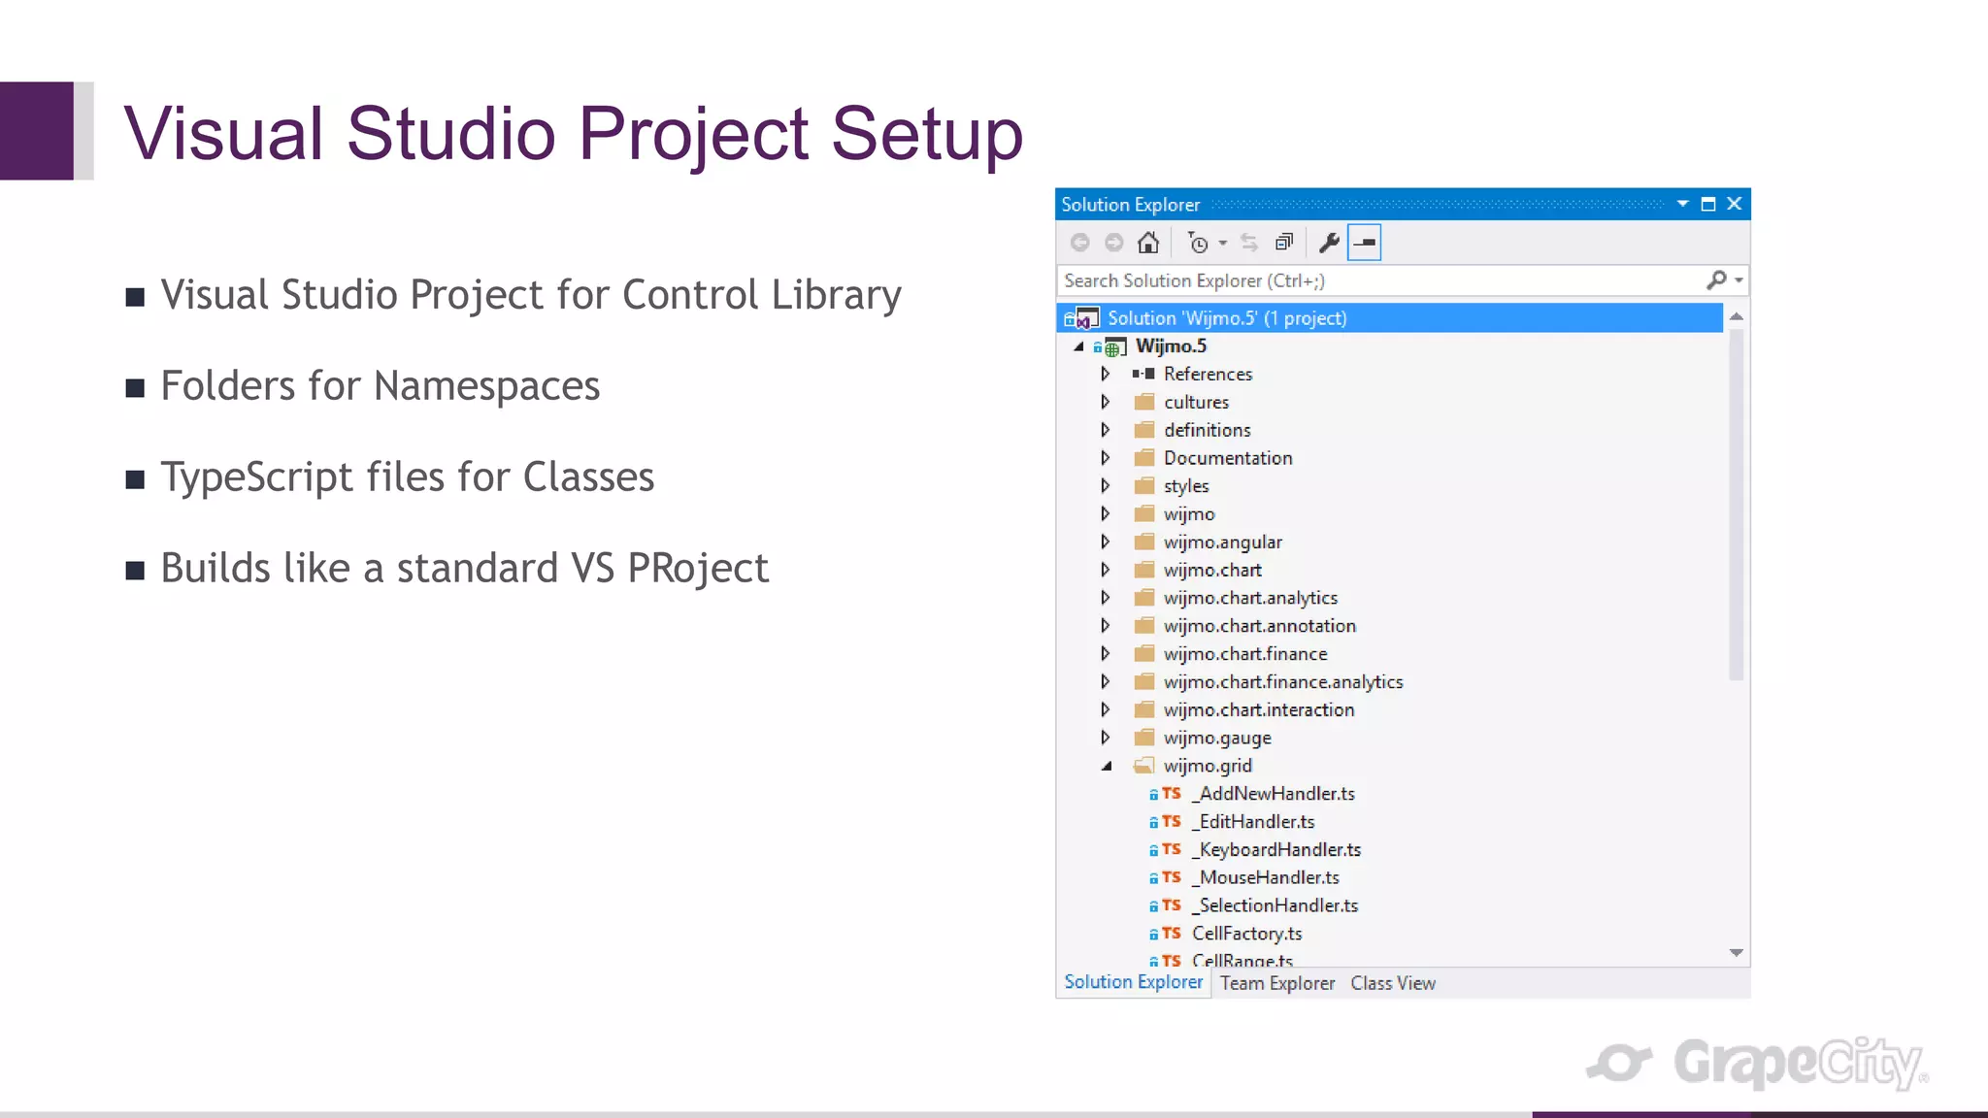Click the wijmo folder icon
Image resolution: width=1988 pixels, height=1118 pixels.
1144,513
